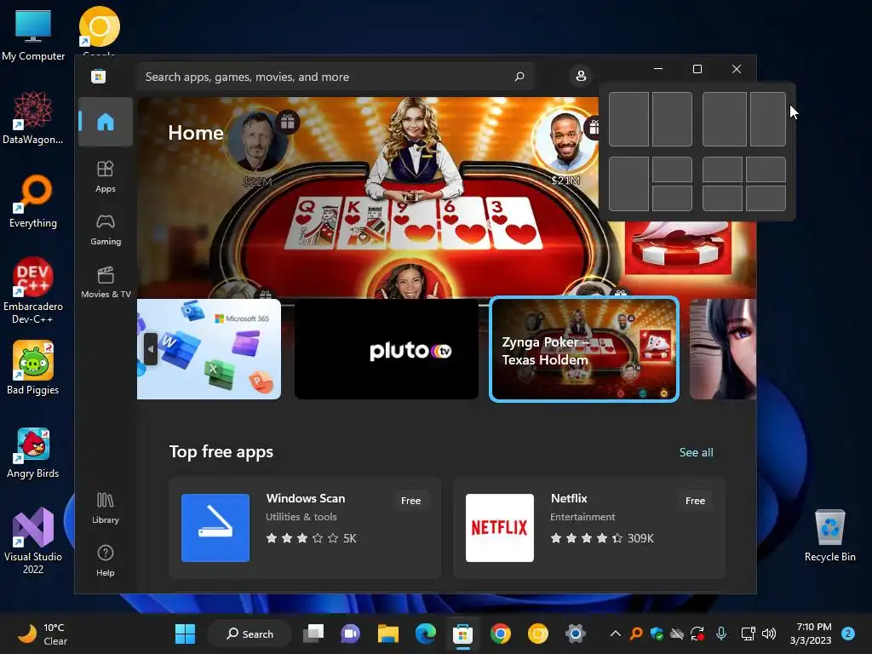Open the notification badge showing 2

coord(848,634)
